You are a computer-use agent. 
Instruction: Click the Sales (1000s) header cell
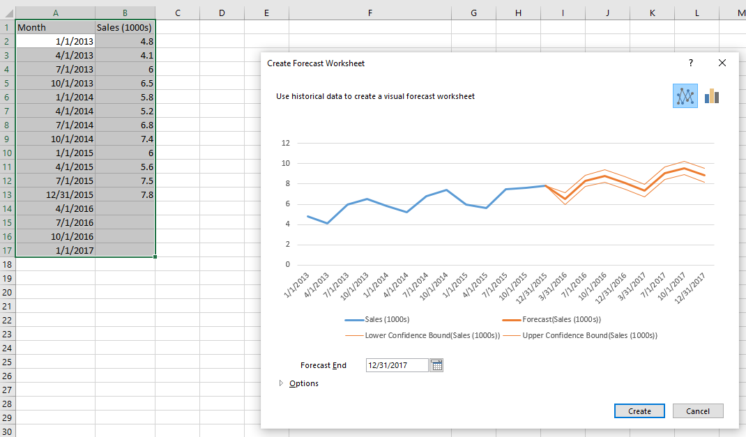[x=125, y=28]
